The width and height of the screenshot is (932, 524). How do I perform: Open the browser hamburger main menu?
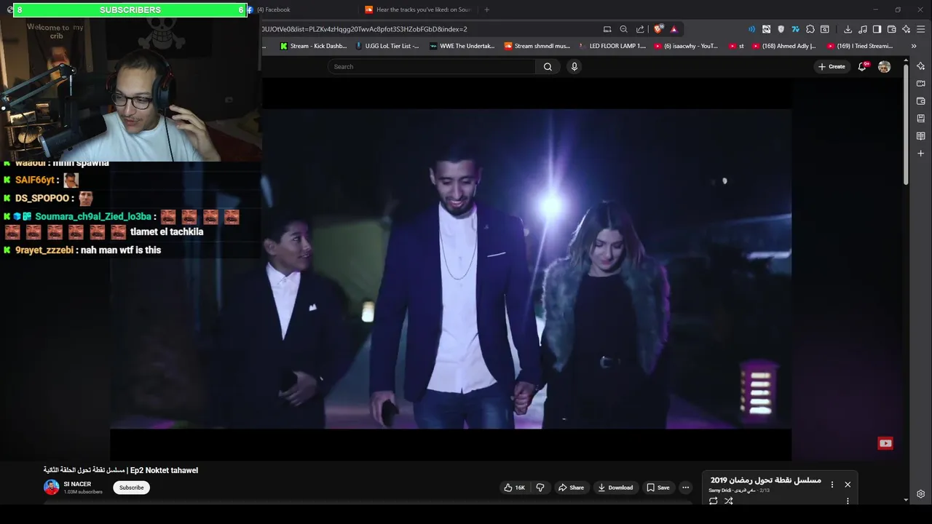tap(921, 29)
